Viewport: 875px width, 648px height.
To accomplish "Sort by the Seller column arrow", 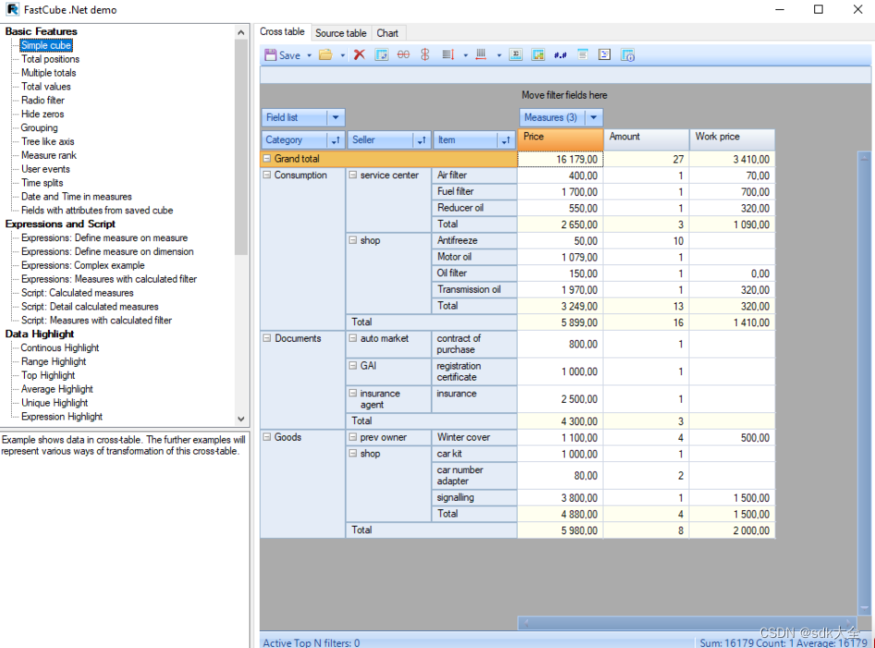I will click(x=421, y=140).
